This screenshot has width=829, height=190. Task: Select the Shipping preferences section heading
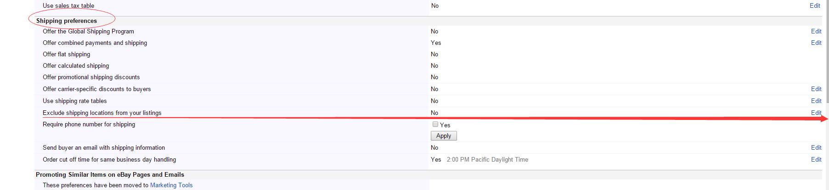[67, 21]
